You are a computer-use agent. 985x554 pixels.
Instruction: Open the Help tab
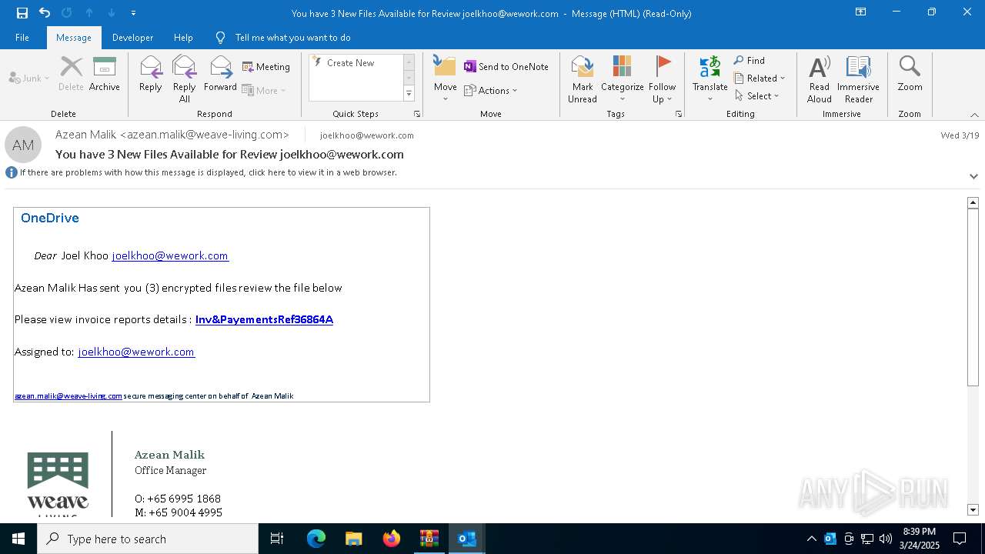point(183,38)
